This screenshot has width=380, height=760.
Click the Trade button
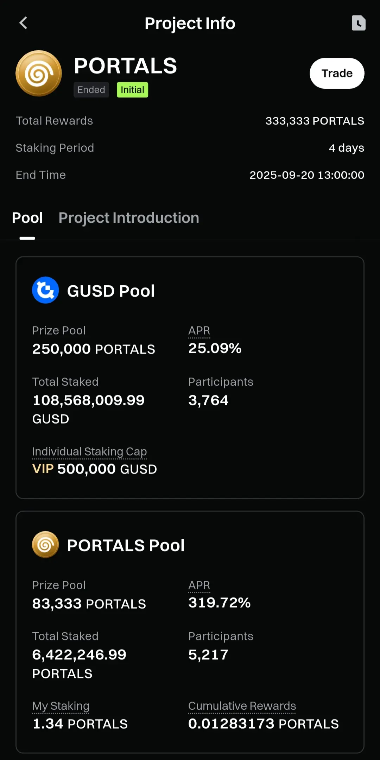337,73
